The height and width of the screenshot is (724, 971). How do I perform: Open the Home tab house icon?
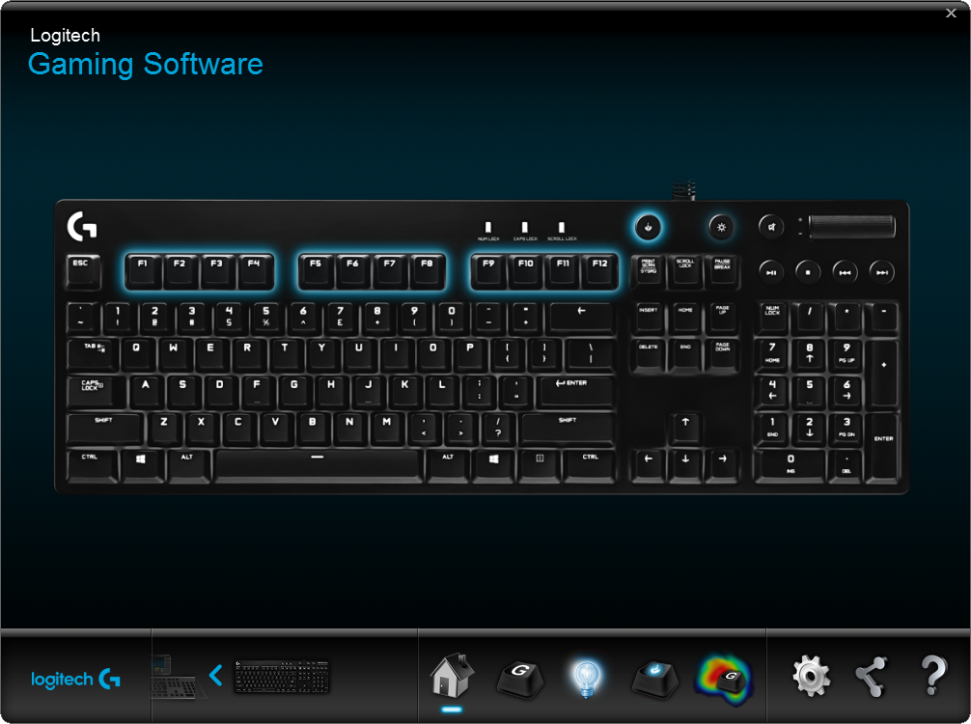[x=452, y=675]
